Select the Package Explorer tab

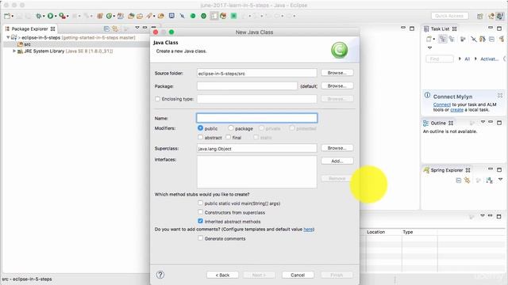[x=30, y=28]
